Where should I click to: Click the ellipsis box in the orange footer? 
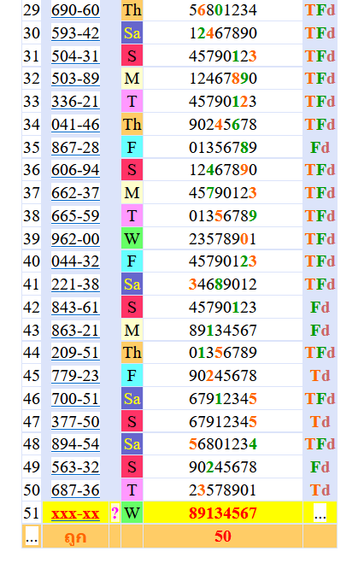pyautogui.click(x=32, y=537)
